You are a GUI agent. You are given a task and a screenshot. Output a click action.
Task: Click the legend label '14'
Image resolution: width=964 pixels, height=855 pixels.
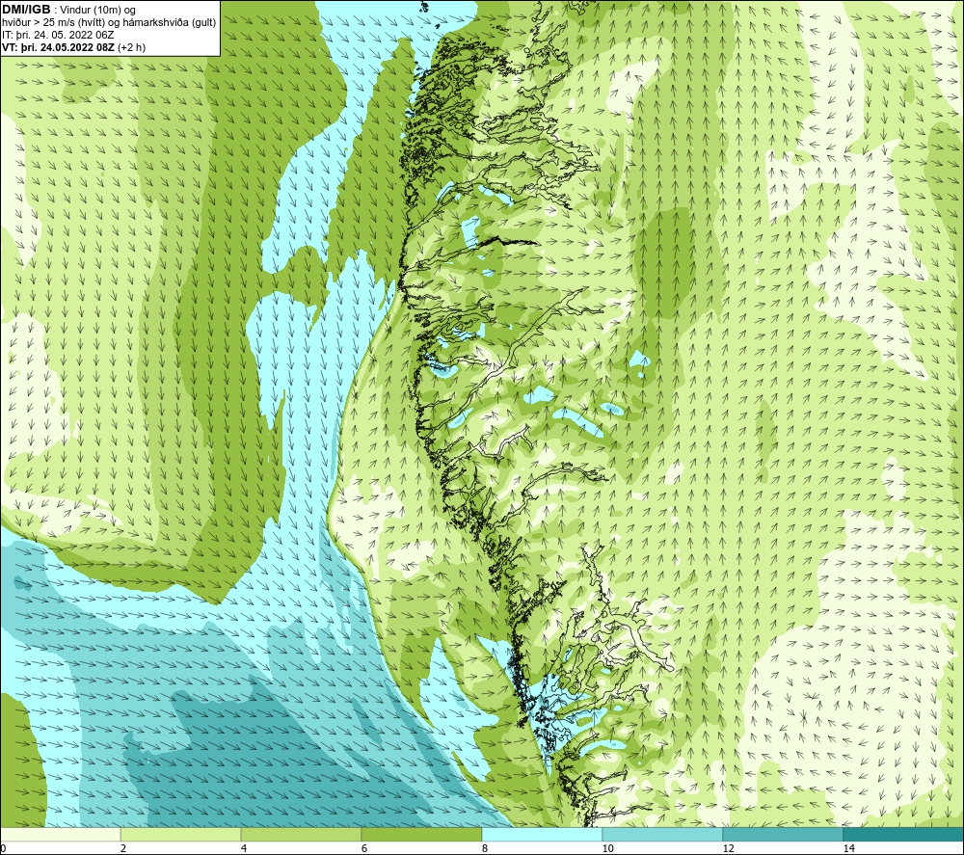click(849, 848)
